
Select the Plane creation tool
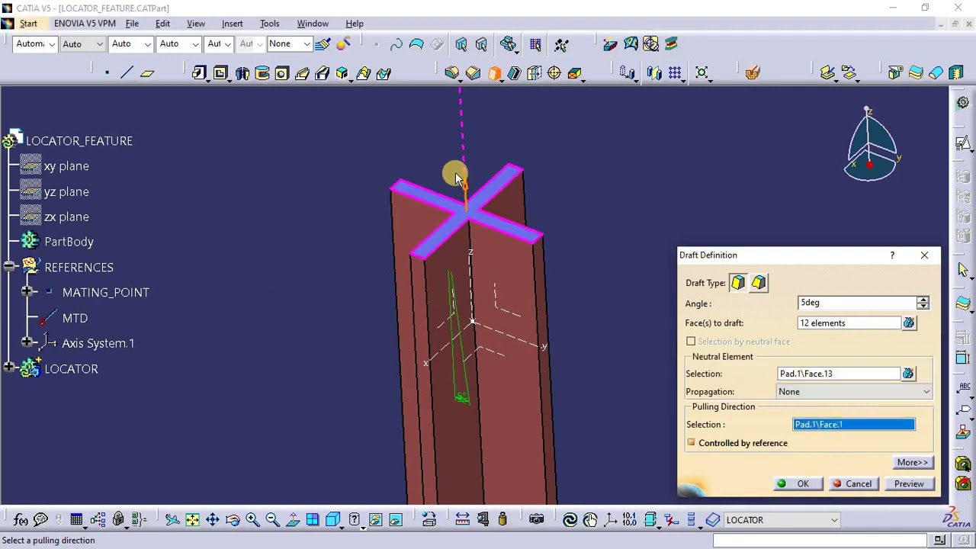(147, 73)
